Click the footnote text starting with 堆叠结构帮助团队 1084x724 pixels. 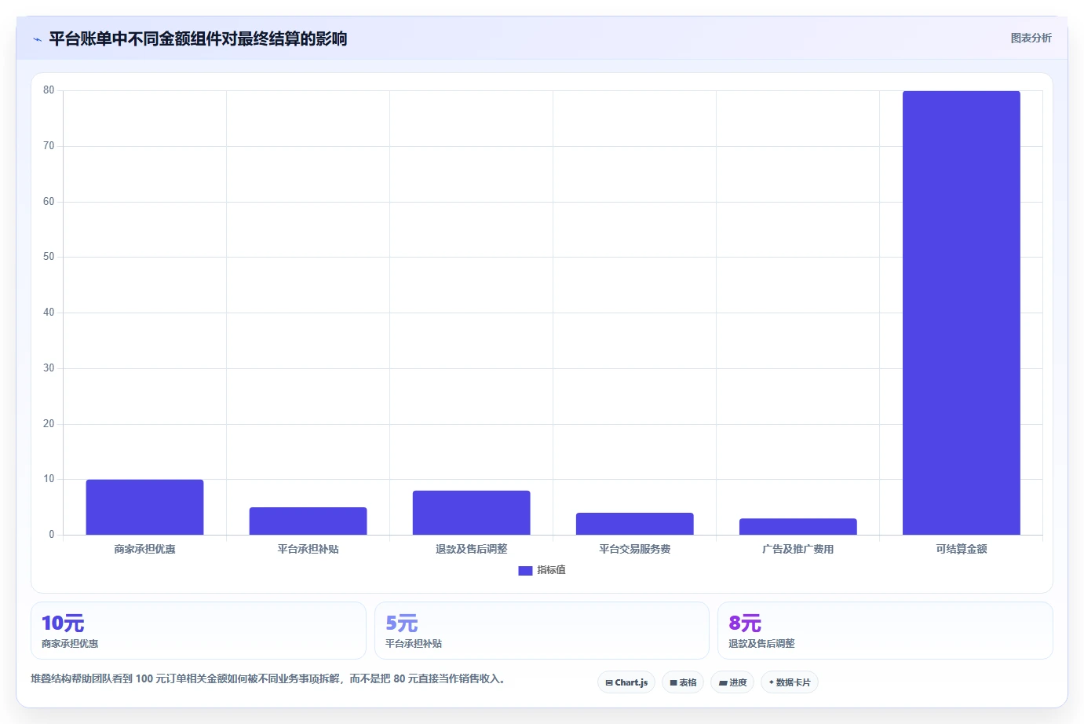(268, 678)
